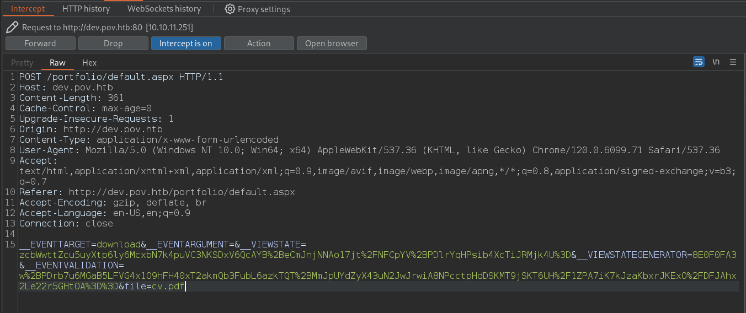Click the Referer header line
746x313 pixels.
157,192
